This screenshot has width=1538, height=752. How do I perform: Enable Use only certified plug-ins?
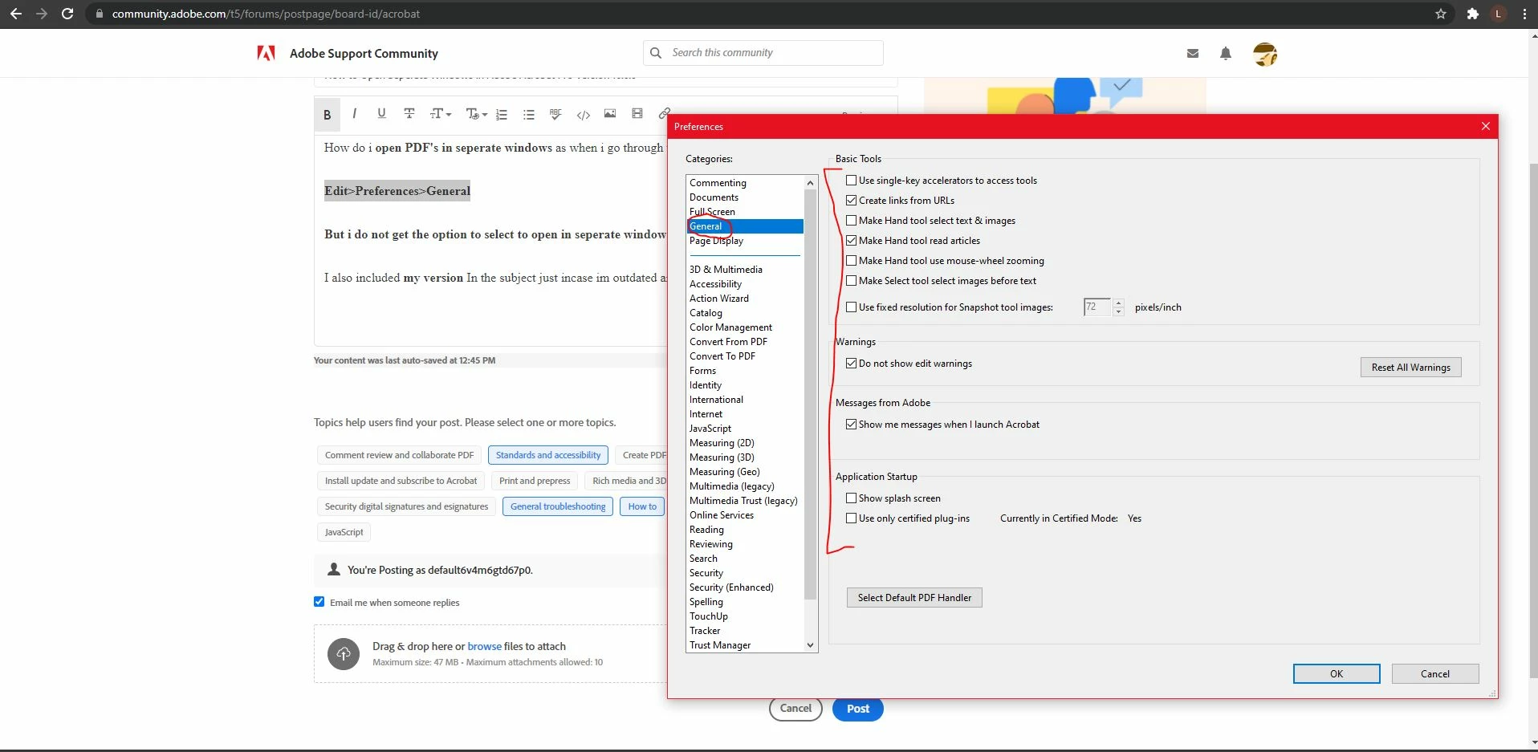(x=852, y=518)
